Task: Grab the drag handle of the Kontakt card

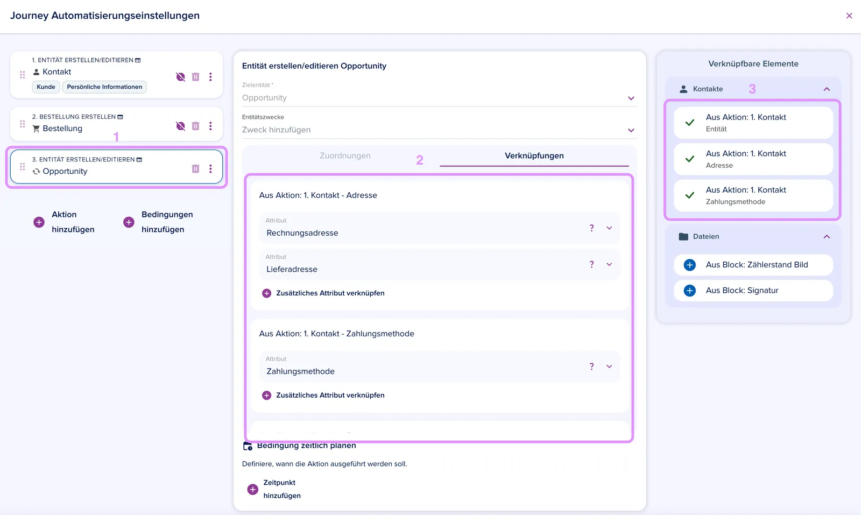Action: click(x=23, y=75)
